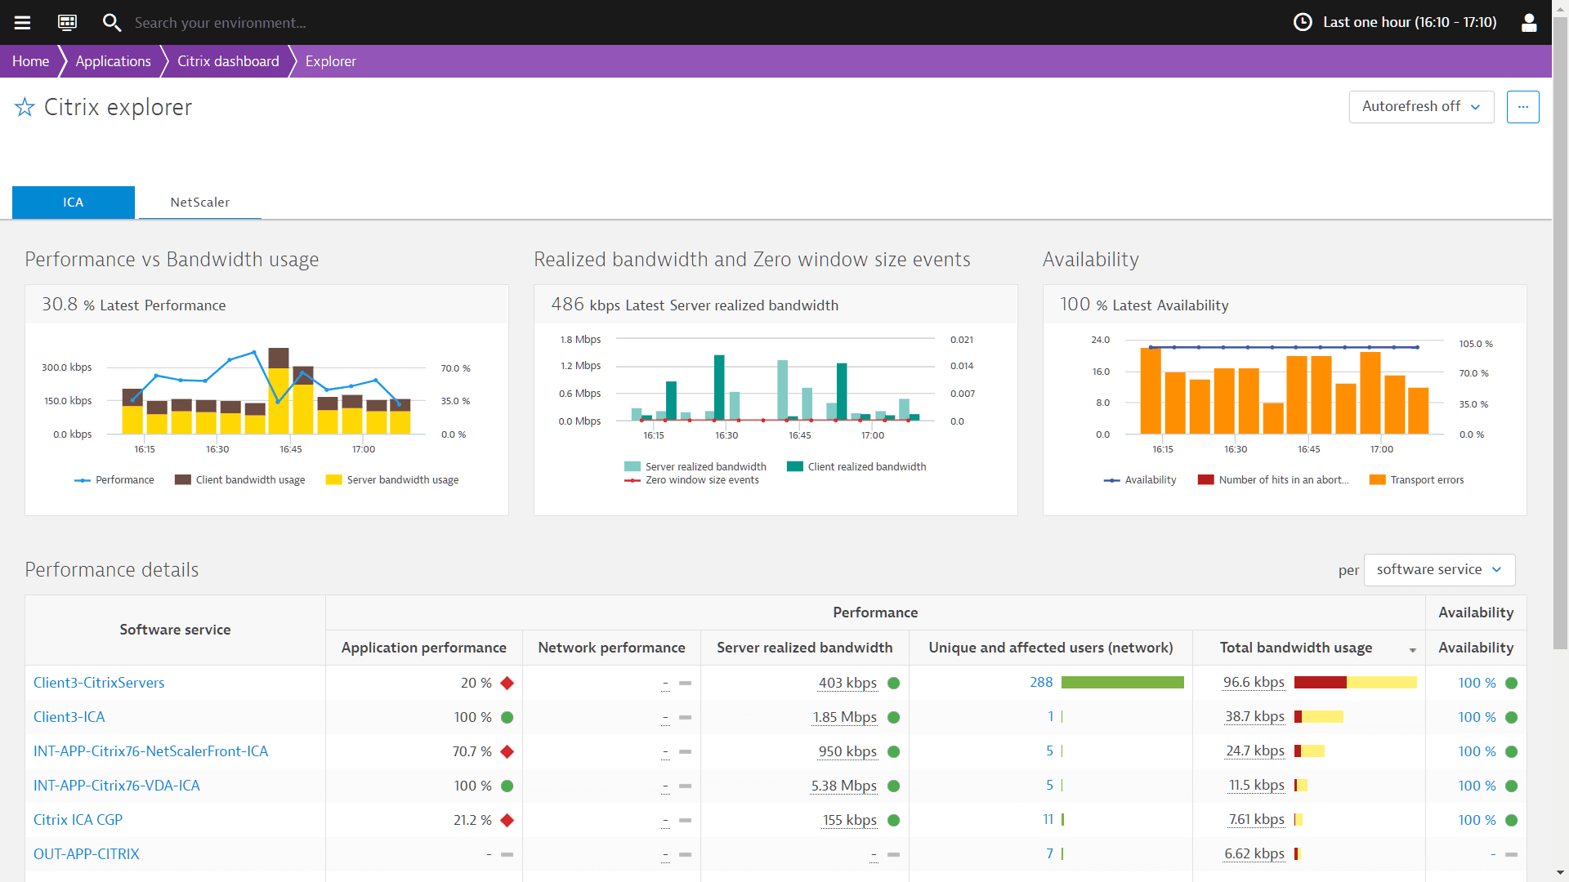Toggle Availability series legend item
This screenshot has width=1569, height=882.
(x=1140, y=480)
